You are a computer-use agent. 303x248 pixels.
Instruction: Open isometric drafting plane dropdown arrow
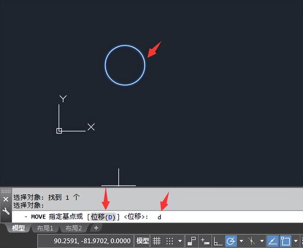pyautogui.click(x=262, y=241)
